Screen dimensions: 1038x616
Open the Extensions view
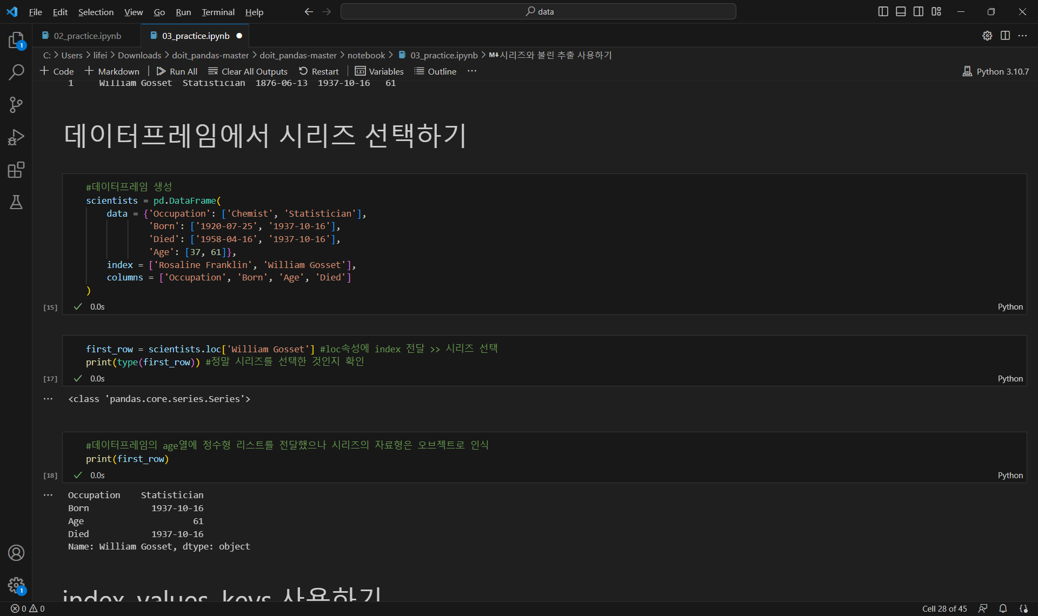[16, 170]
